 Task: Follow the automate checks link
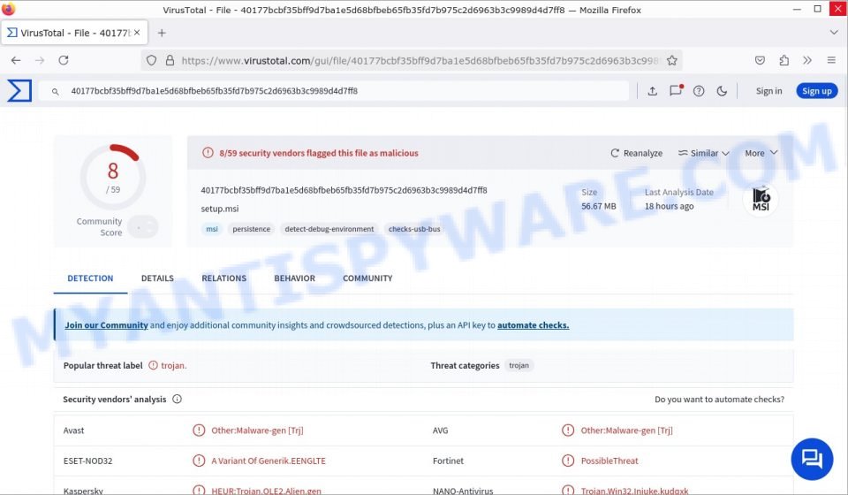tap(533, 325)
